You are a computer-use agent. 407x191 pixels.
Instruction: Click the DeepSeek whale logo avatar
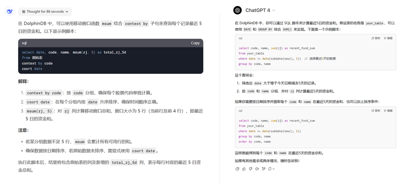9,11
